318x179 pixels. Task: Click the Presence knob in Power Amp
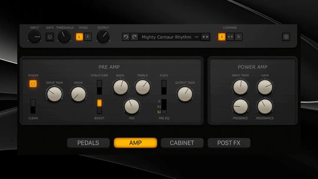(x=240, y=107)
